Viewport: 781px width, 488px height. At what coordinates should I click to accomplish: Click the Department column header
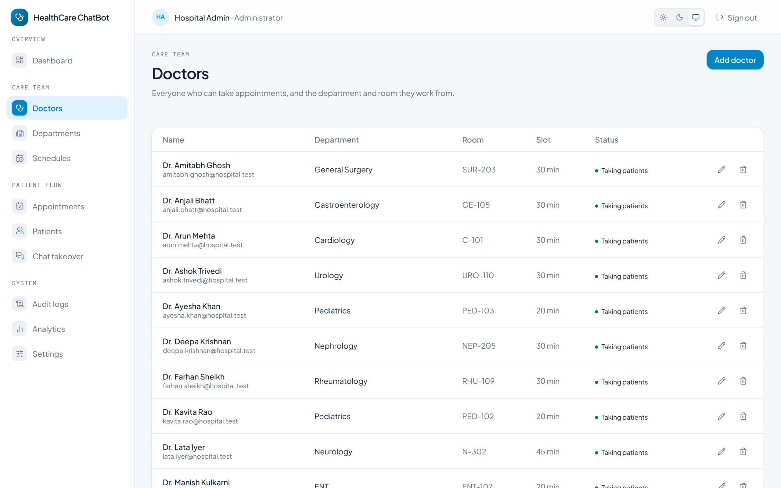coord(336,140)
